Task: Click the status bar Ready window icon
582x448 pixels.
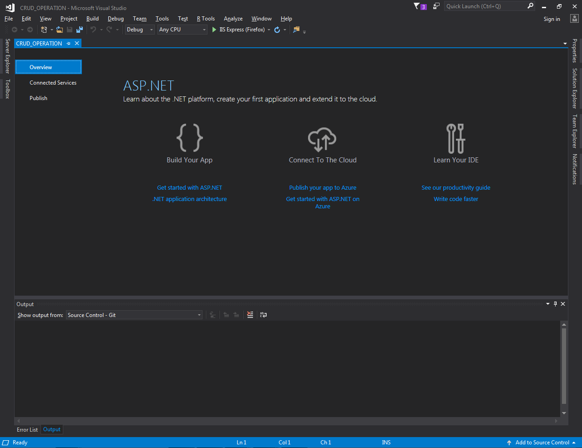Action: tap(5, 443)
